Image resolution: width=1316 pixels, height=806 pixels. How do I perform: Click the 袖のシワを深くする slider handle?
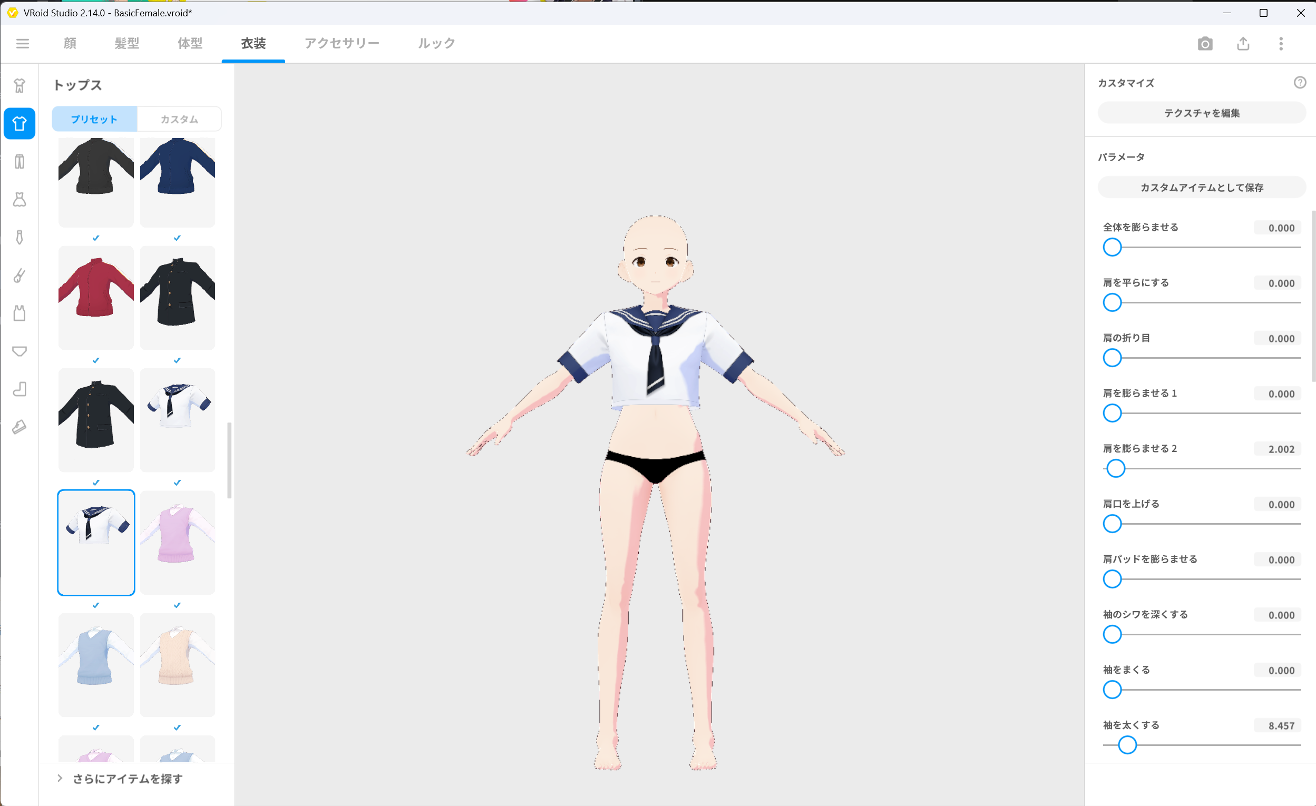coord(1112,635)
